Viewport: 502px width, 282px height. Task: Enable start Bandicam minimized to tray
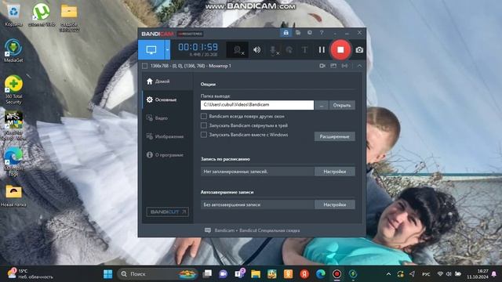point(204,125)
